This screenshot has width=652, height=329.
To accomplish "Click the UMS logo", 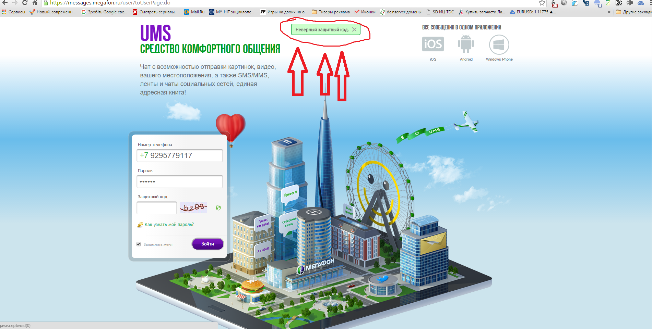I will [155, 33].
